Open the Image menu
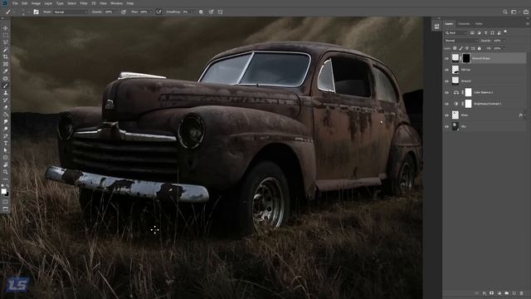 pyautogui.click(x=36, y=3)
